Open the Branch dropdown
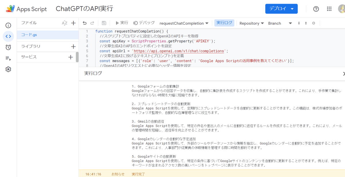The height and width of the screenshot is (177, 345). click(x=280, y=23)
